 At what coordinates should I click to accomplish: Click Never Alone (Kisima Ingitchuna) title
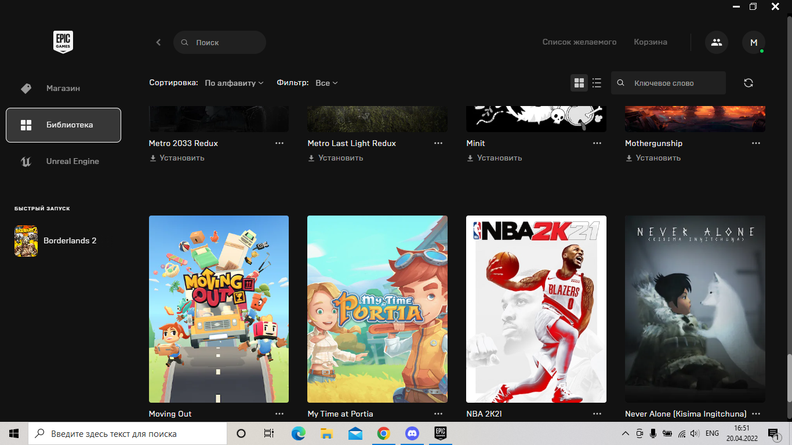point(685,414)
